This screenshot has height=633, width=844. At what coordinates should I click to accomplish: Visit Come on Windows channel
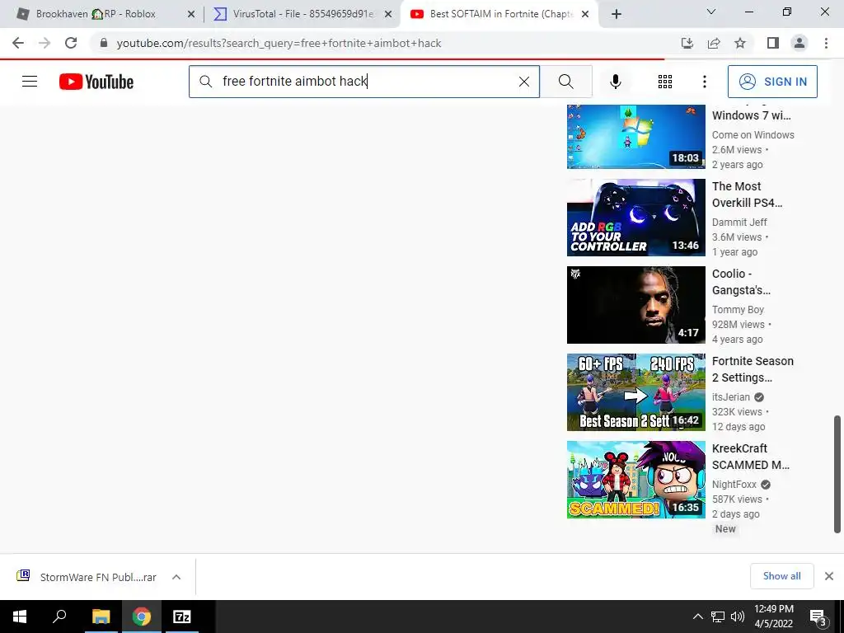(x=753, y=134)
